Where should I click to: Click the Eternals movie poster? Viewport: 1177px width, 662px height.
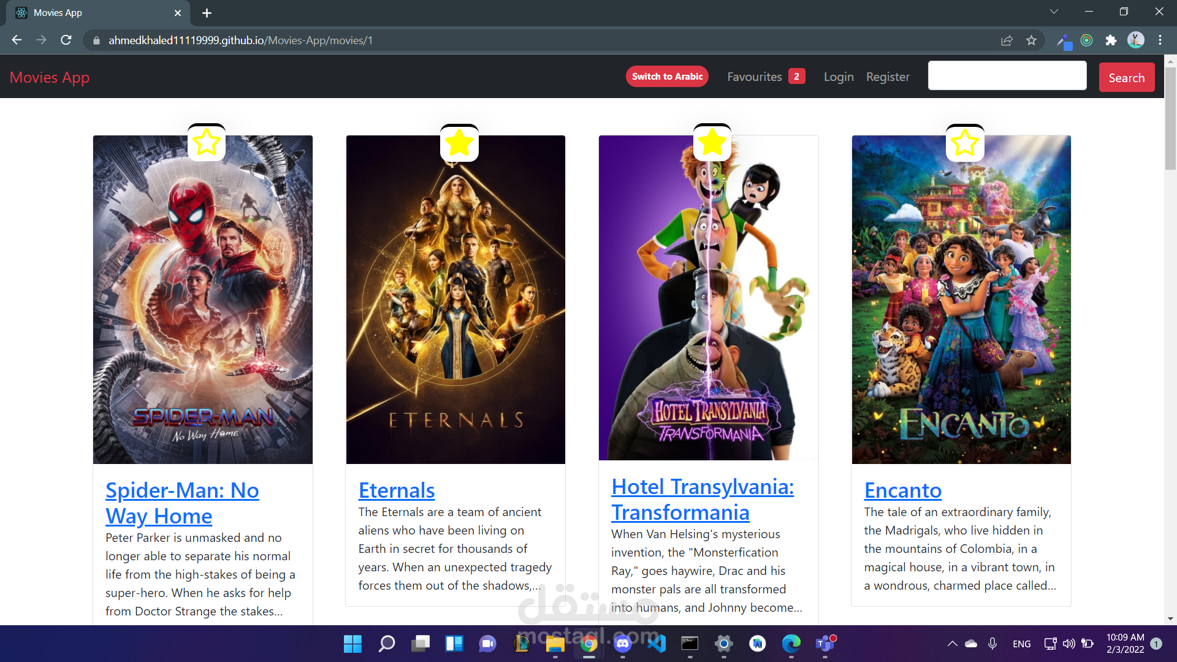[455, 300]
